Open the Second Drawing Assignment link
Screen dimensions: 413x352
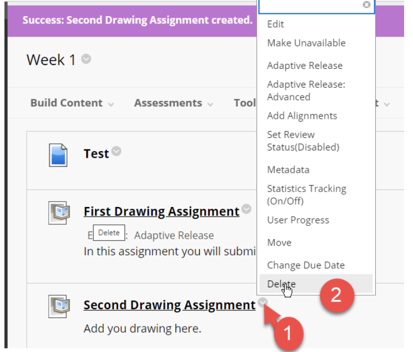[x=169, y=305]
